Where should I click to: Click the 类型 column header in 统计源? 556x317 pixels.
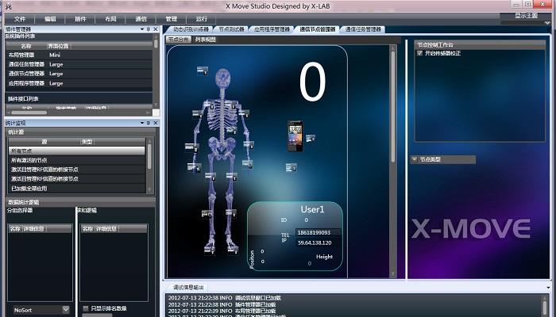point(87,142)
